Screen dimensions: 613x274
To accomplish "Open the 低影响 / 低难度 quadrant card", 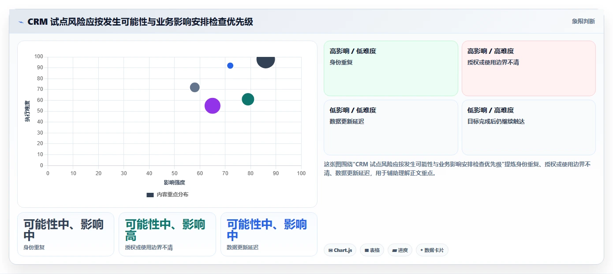I will [391, 128].
